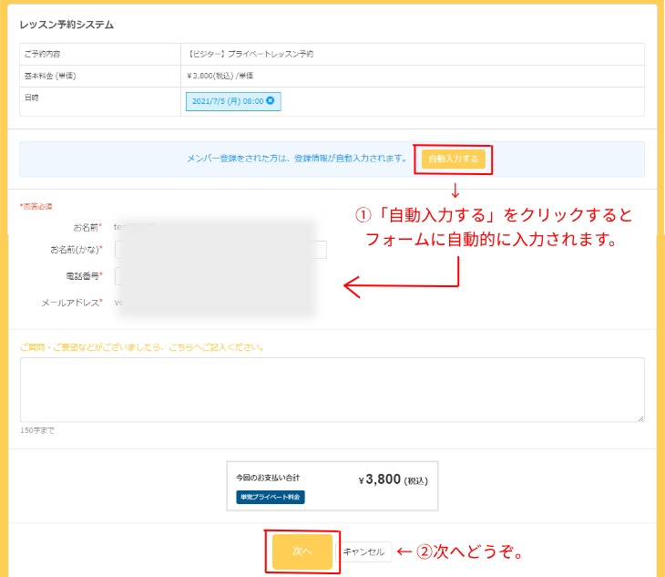665x577 pixels.
Task: Click the 単発プライベート料金 badge
Action: [271, 497]
